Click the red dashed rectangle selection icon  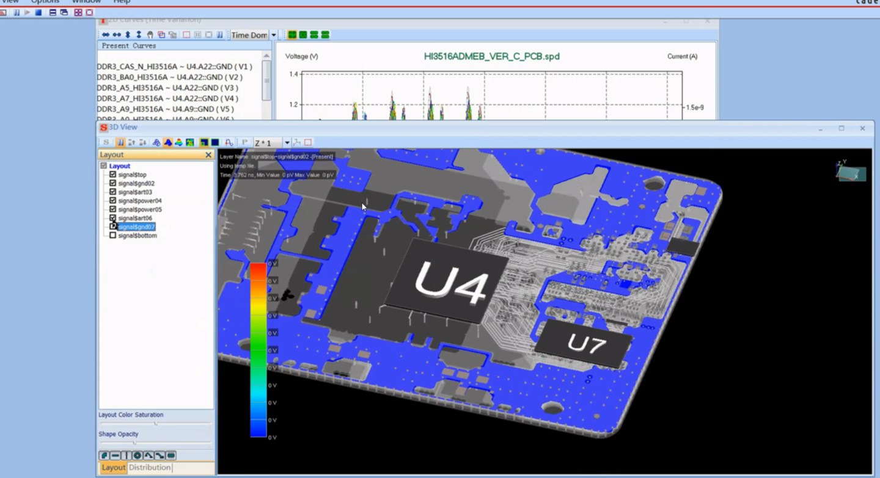pos(308,142)
